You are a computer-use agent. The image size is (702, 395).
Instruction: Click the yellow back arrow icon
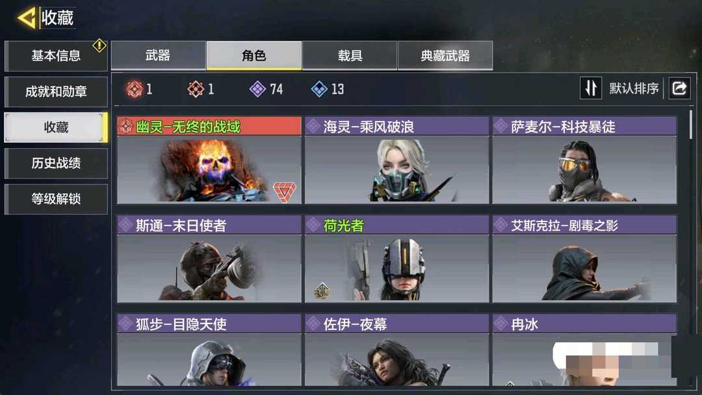coord(27,18)
